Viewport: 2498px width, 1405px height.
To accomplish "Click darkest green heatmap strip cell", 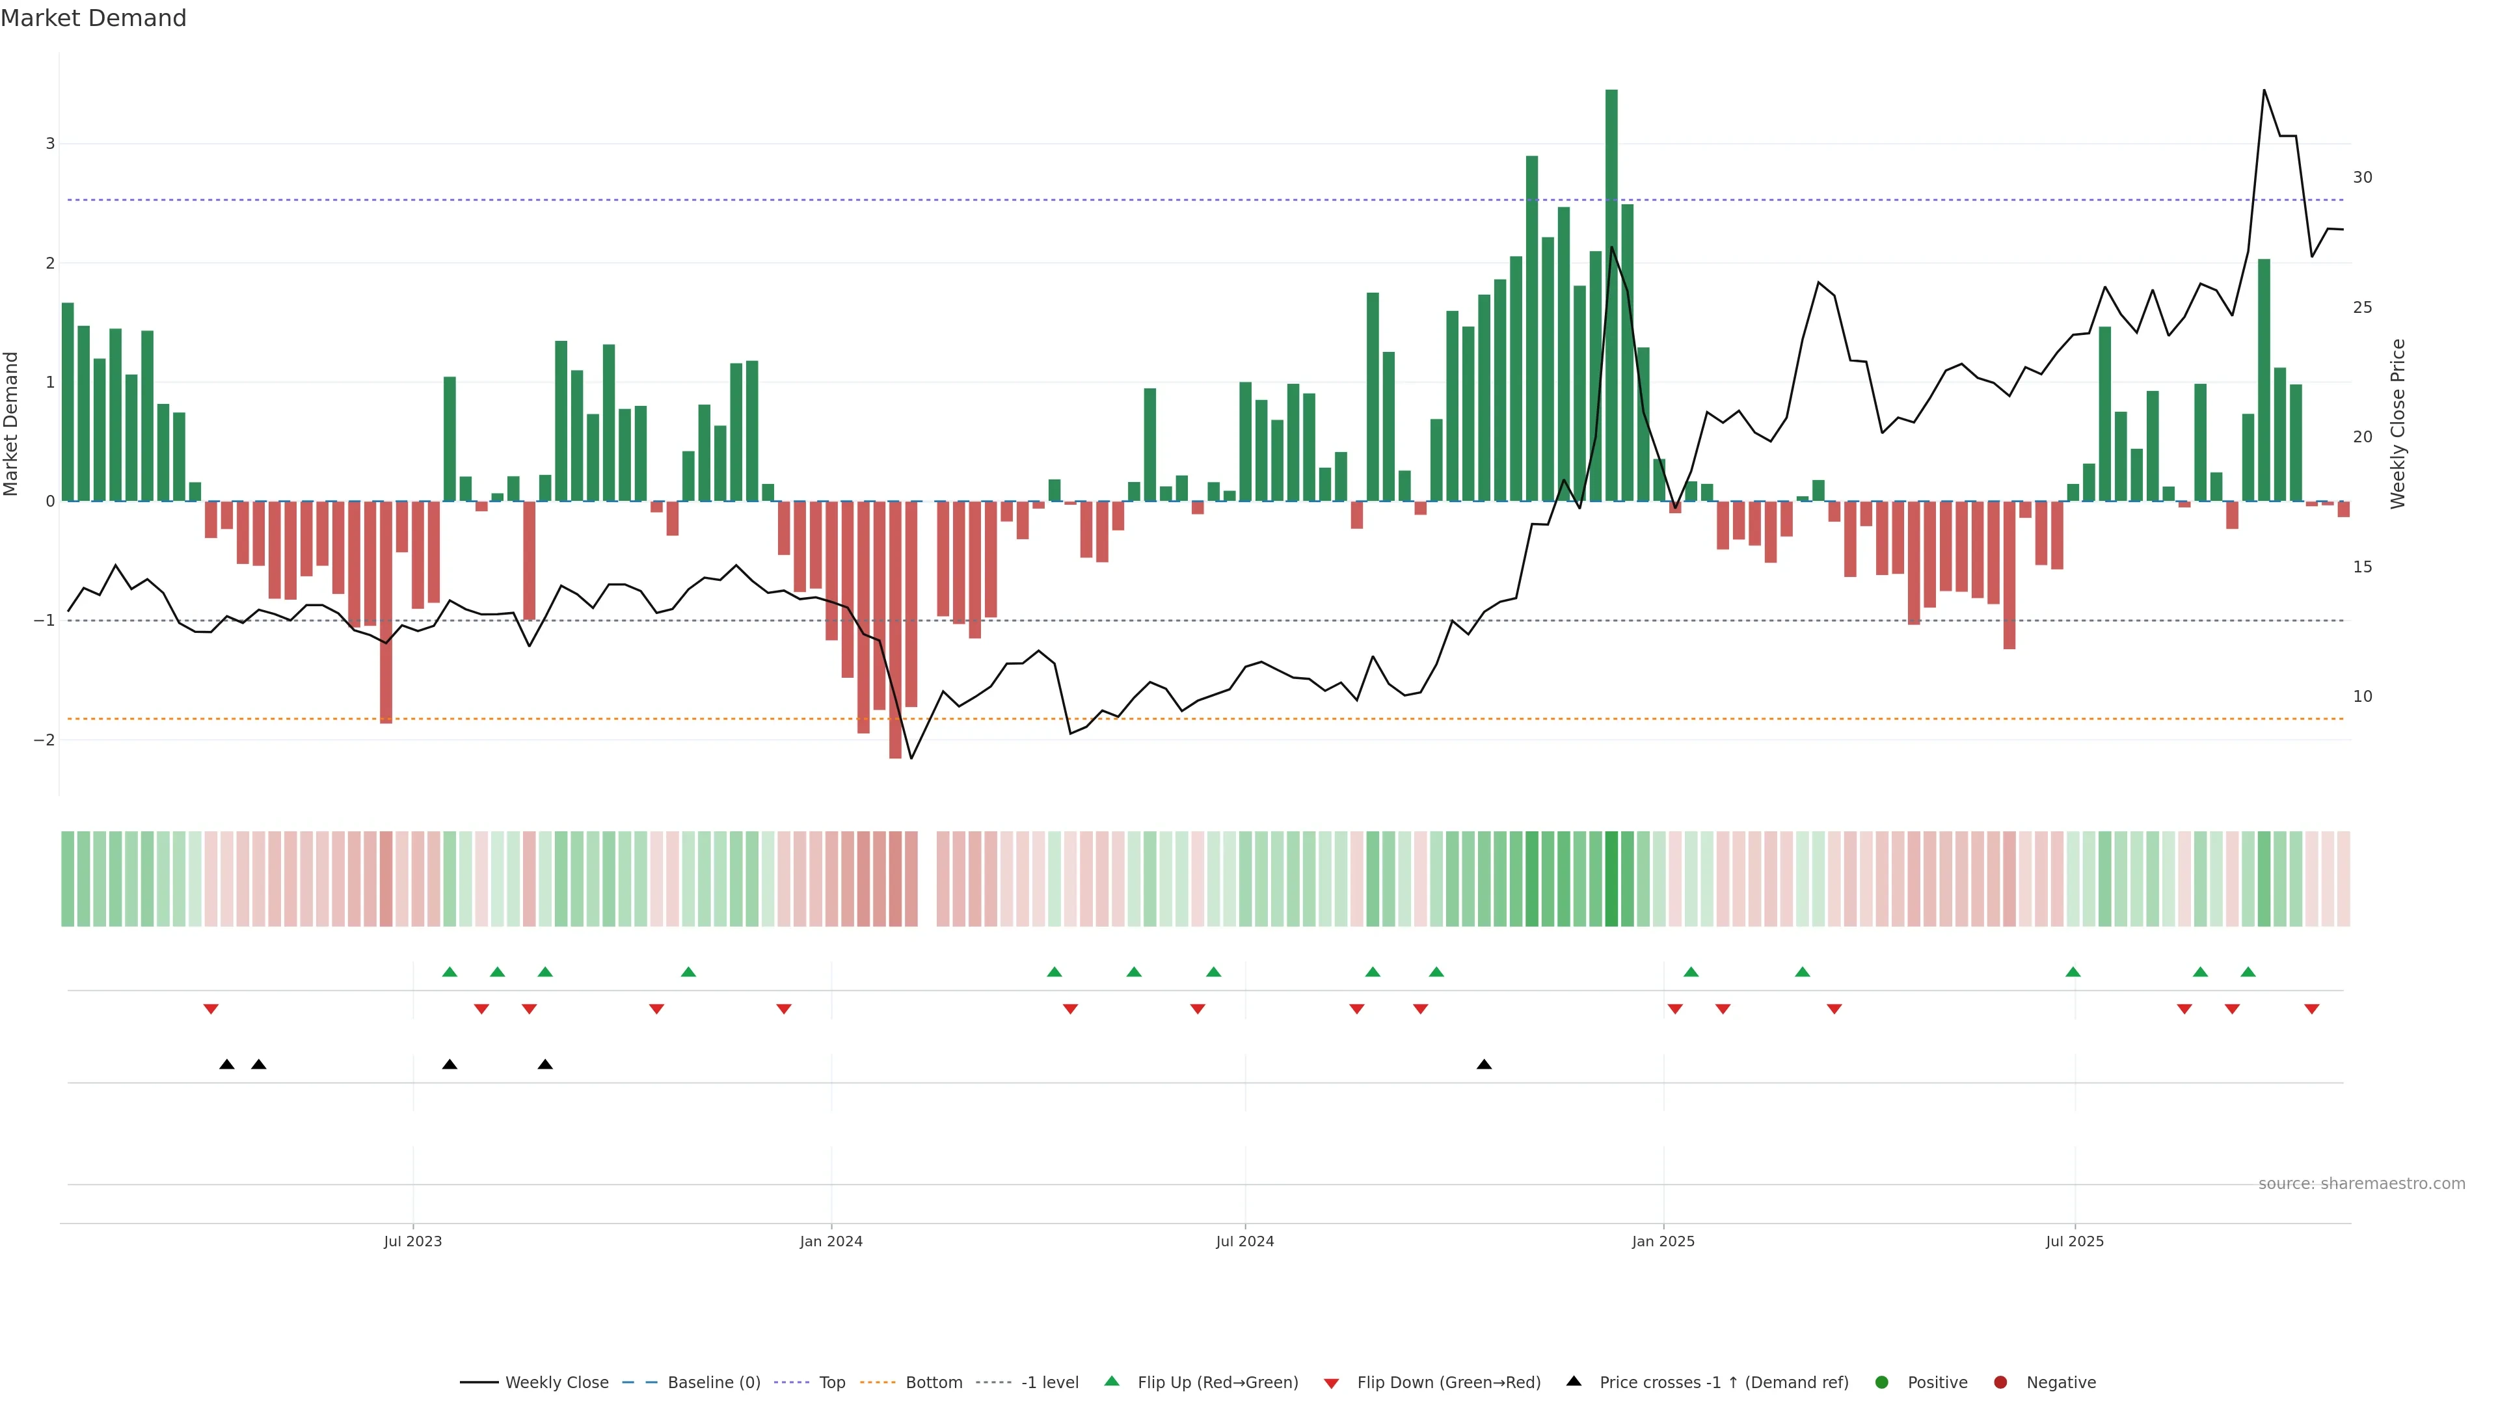I will coord(1612,879).
